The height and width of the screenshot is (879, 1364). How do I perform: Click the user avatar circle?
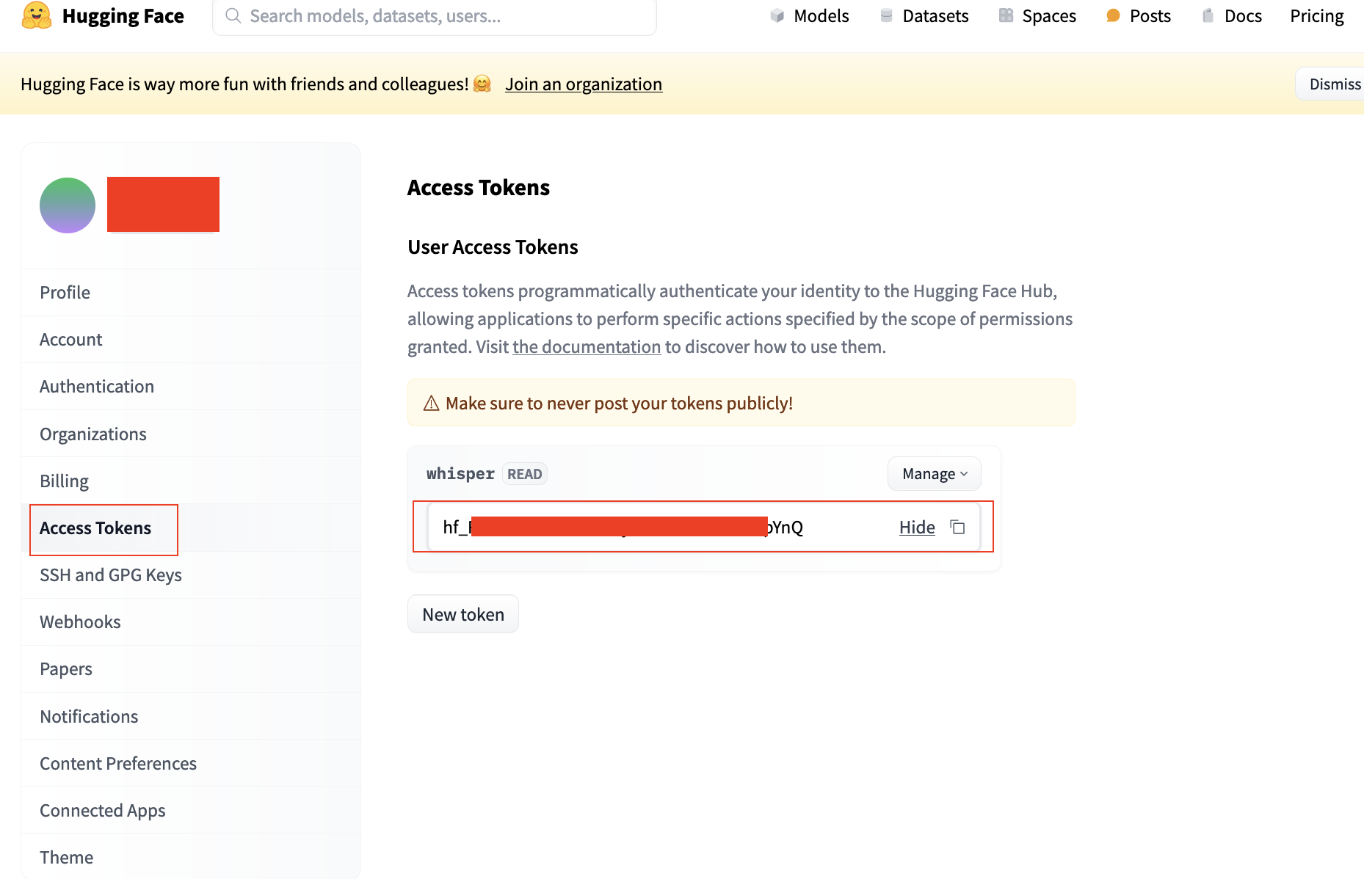click(68, 205)
